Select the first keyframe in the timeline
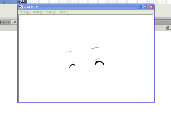The height and width of the screenshot is (128, 171). (x=22, y=2)
